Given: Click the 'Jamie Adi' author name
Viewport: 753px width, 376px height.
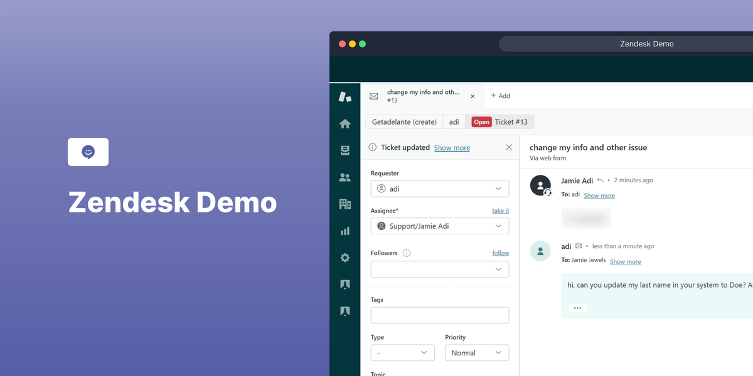Looking at the screenshot, I should [577, 180].
